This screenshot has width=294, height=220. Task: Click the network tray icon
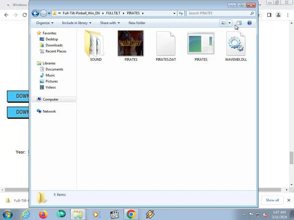(x=258, y=215)
